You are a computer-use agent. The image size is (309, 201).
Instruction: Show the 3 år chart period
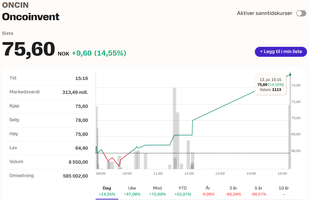[233, 191]
